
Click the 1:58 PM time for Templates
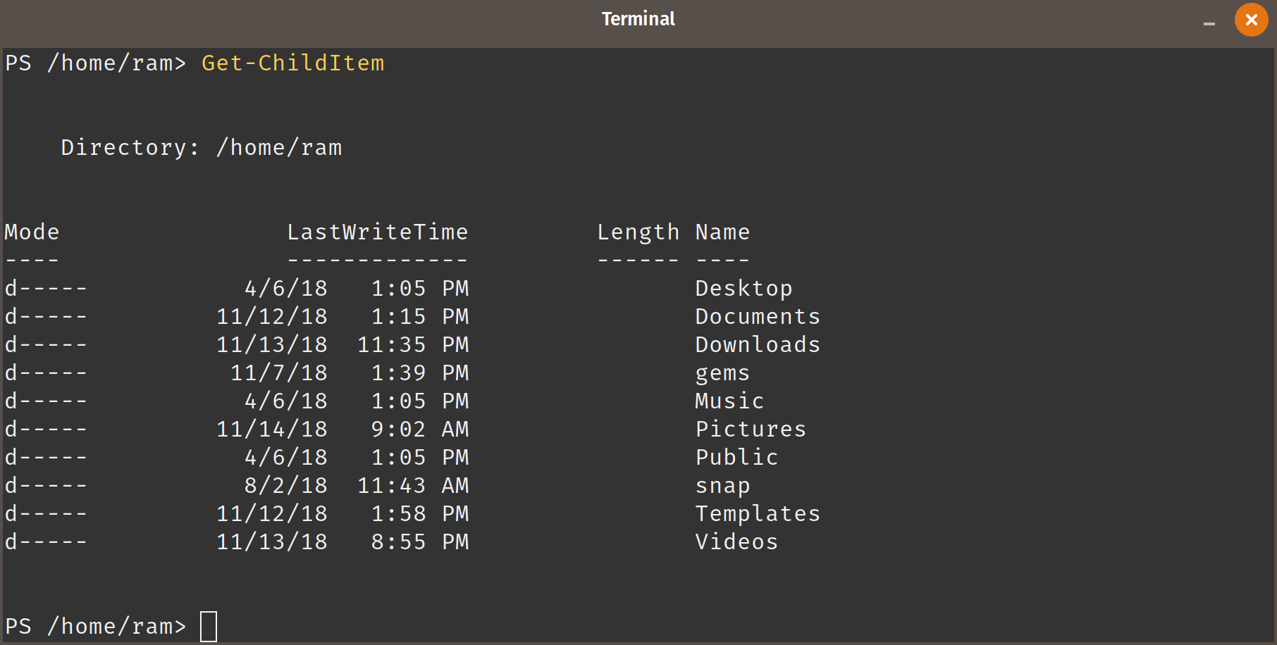[421, 514]
